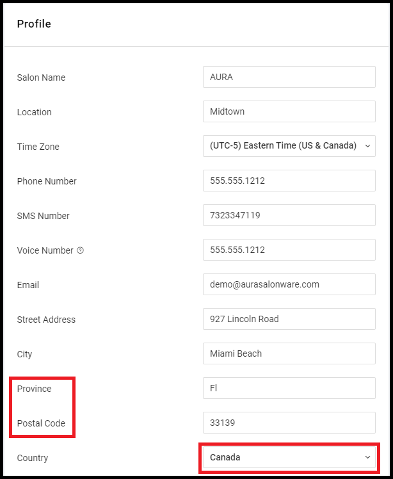Viewport: 393px width, 479px height.
Task: Click the Voice Number help question-mark icon
Action: 80,250
